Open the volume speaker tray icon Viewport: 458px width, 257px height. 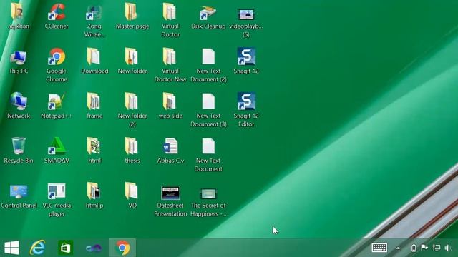click(x=449, y=248)
